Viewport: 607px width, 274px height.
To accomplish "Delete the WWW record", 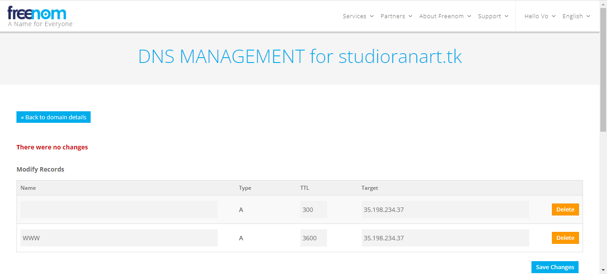I will pos(565,238).
